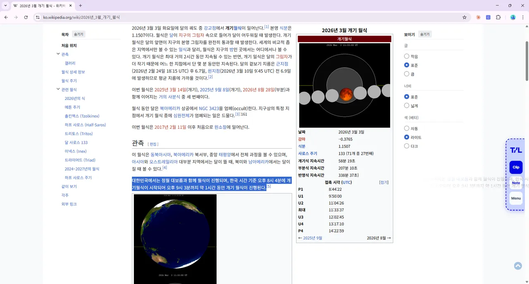The image size is (529, 284).
Task: Click the Note button in T/L widget
Action: point(516,183)
